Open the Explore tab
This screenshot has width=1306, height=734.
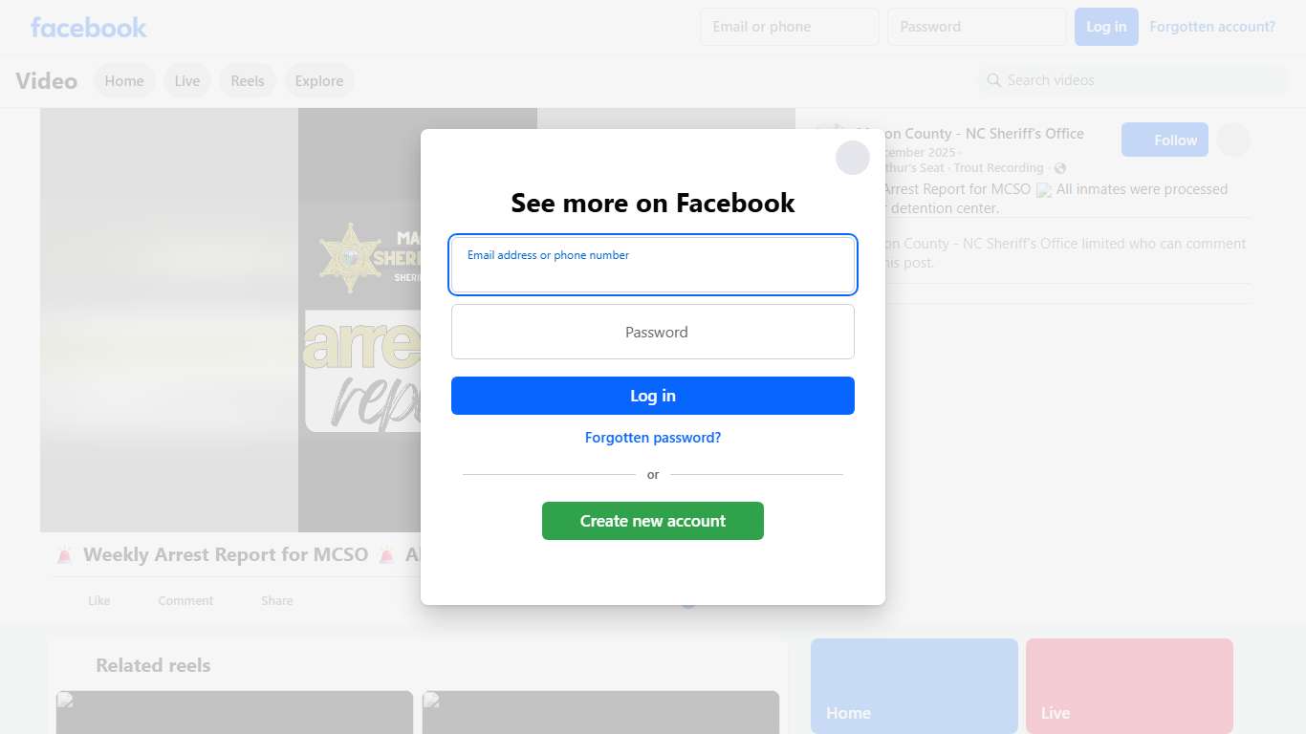coord(319,81)
